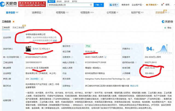The height and width of the screenshot is (111, 175).
Task: Open the 参保人数 trend chart icon
Action: [42, 79]
